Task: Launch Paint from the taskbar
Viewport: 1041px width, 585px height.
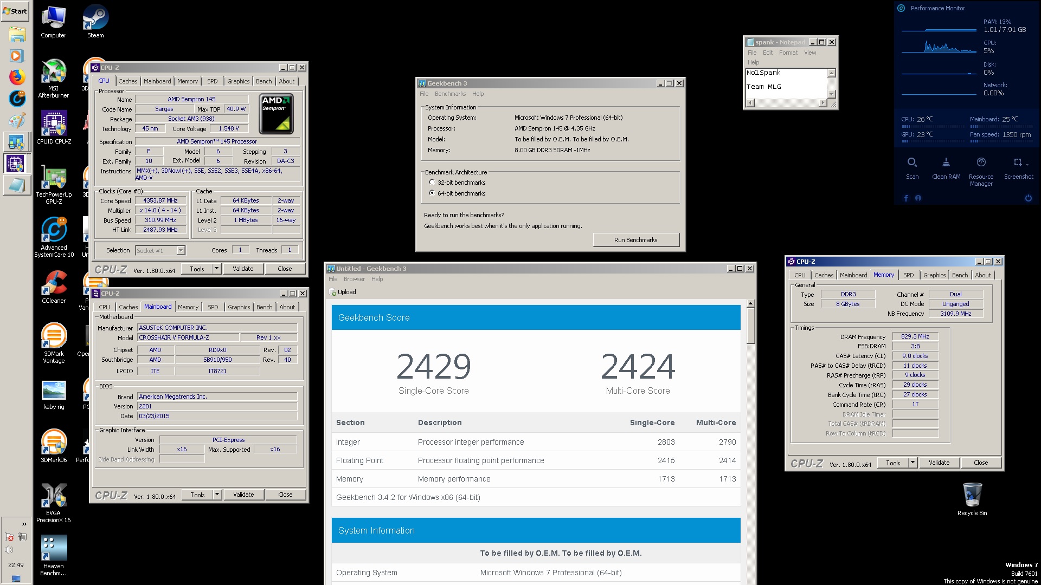Action: 17,120
